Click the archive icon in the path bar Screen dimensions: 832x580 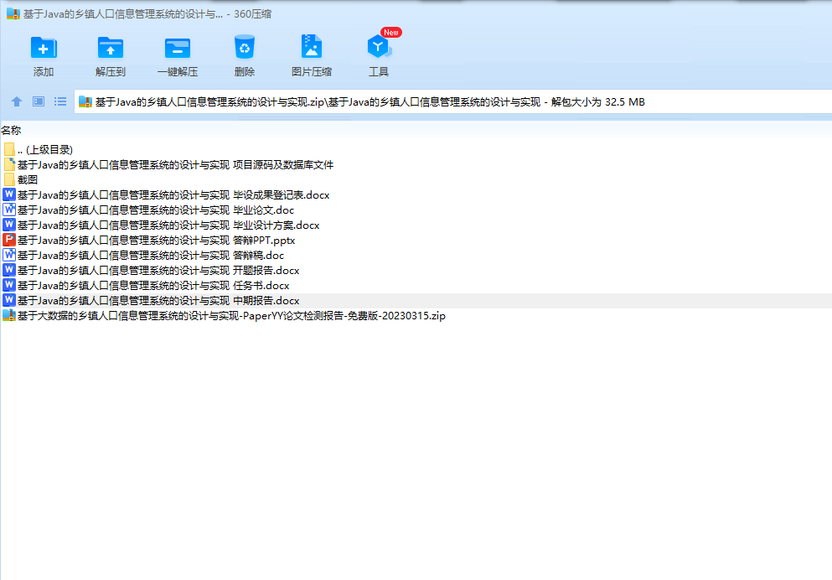click(x=85, y=101)
